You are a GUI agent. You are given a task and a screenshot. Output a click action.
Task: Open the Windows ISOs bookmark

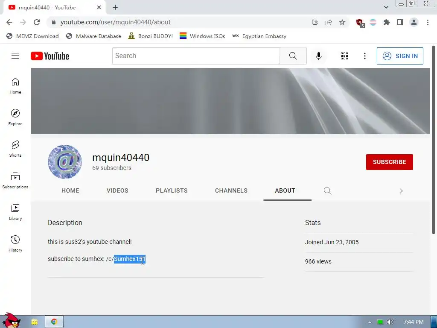(202, 36)
